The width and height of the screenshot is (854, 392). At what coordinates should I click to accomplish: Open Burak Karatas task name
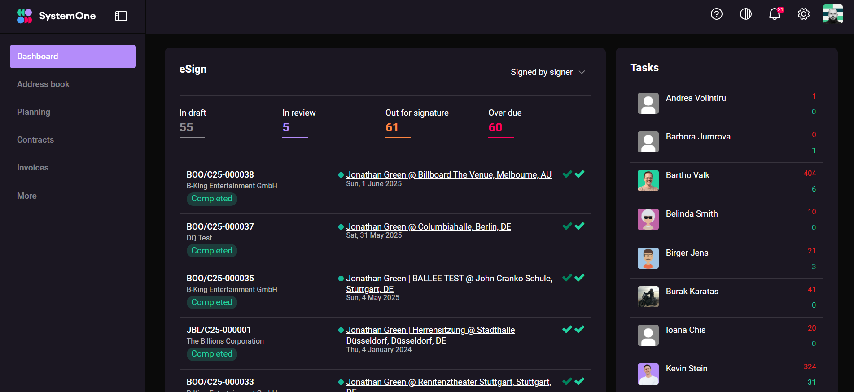tap(692, 292)
